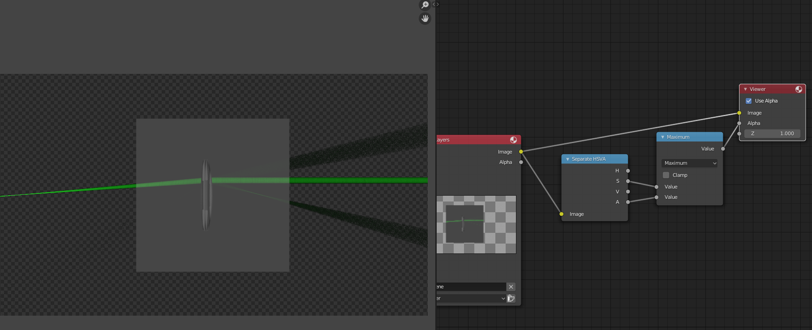The image size is (812, 330).
Task: Click the Render Layers preview thumbnail
Action: tap(476, 224)
